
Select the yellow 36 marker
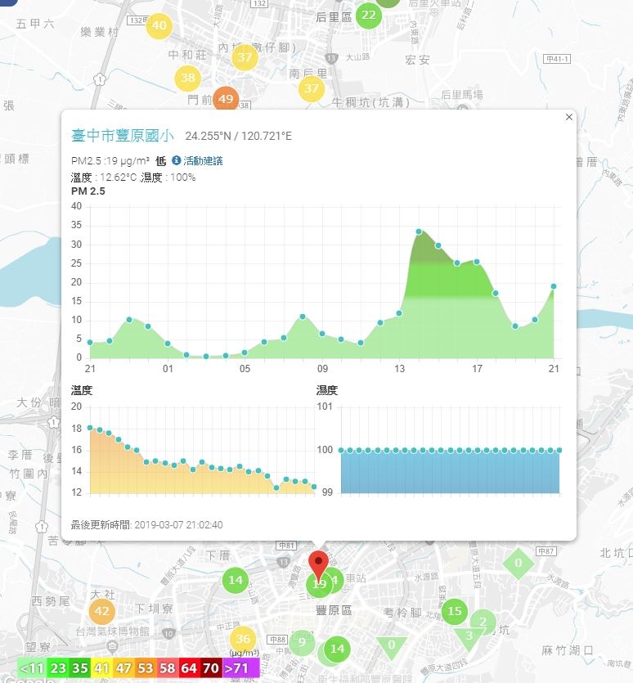243,639
